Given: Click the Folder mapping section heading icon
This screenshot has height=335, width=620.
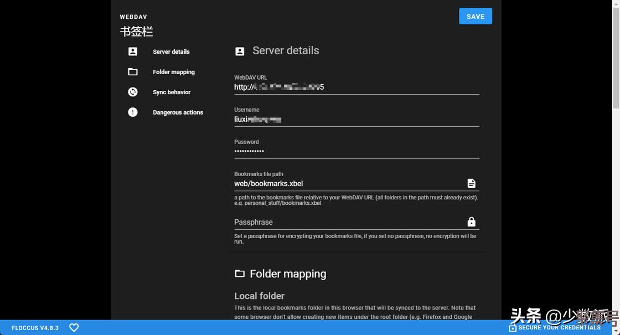Looking at the screenshot, I should click(x=240, y=274).
